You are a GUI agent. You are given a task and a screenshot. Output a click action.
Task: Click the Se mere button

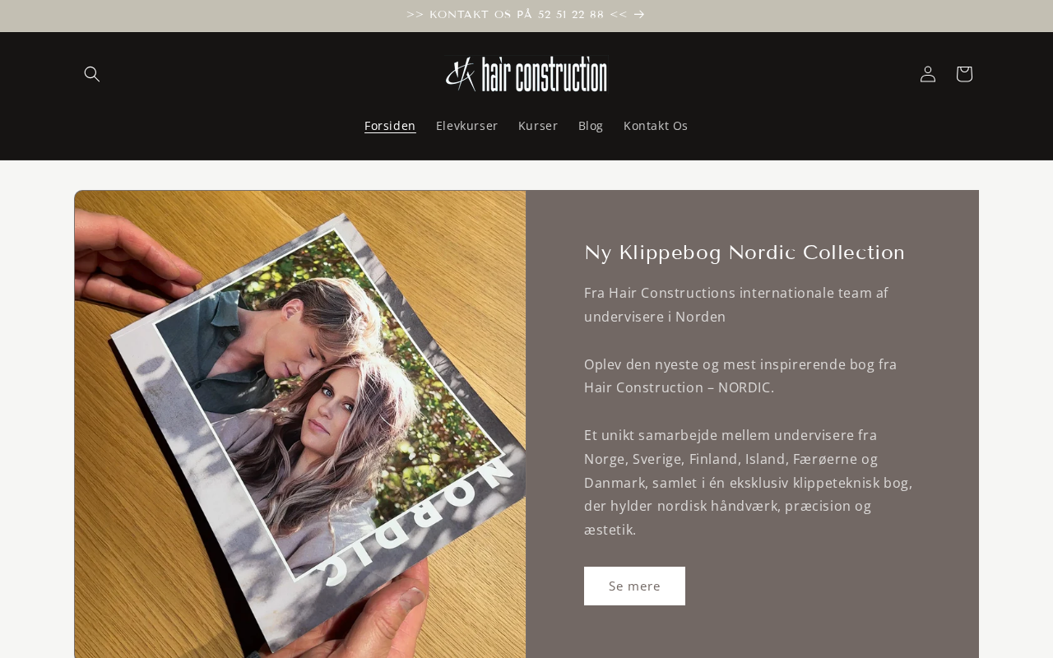(634, 586)
